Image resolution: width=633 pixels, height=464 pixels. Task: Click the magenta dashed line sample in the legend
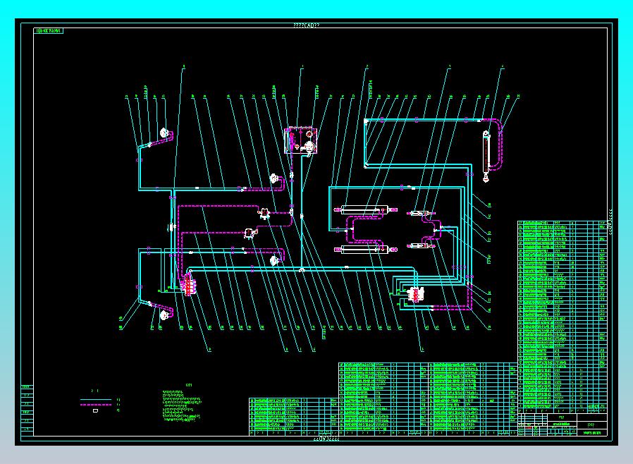click(96, 405)
